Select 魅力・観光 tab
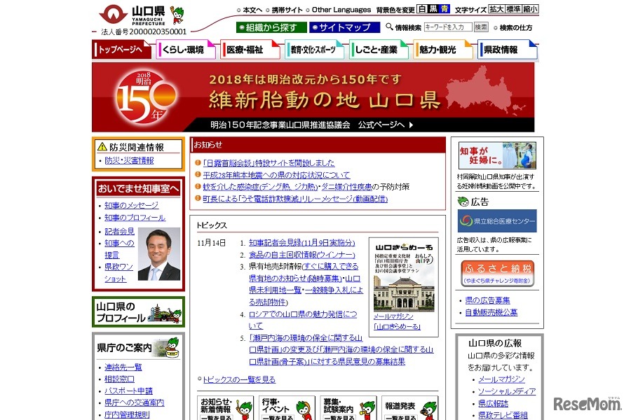The width and height of the screenshot is (631, 420). point(443,50)
